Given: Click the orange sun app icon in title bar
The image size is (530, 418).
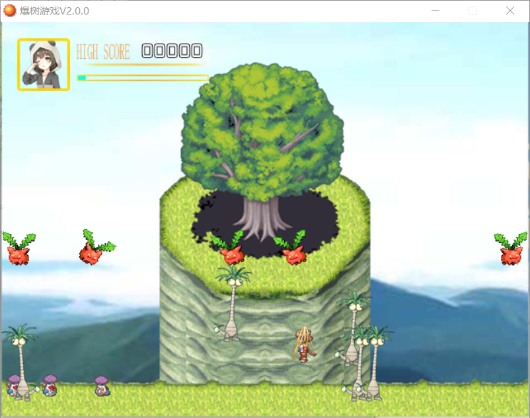Looking at the screenshot, I should 10,11.
